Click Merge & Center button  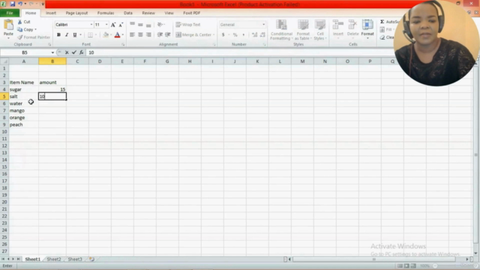tap(193, 35)
